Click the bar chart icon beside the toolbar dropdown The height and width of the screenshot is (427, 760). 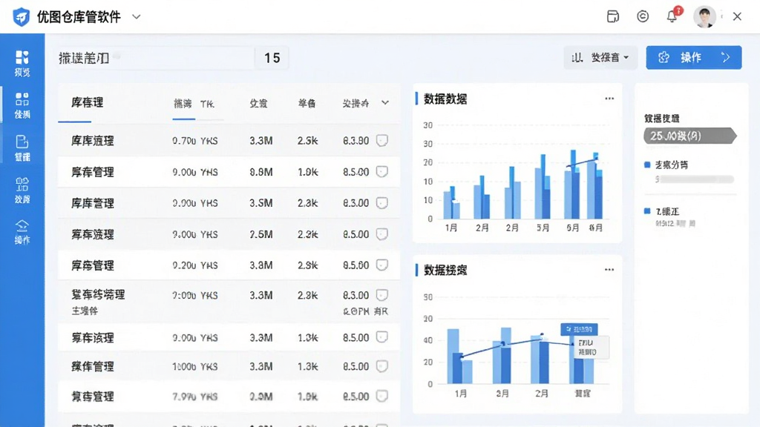[577, 58]
